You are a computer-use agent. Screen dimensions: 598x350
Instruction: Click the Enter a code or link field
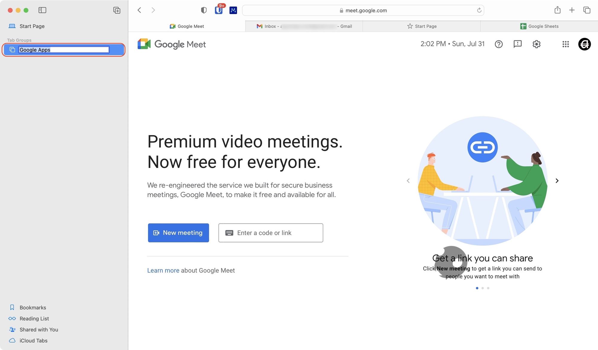(271, 233)
